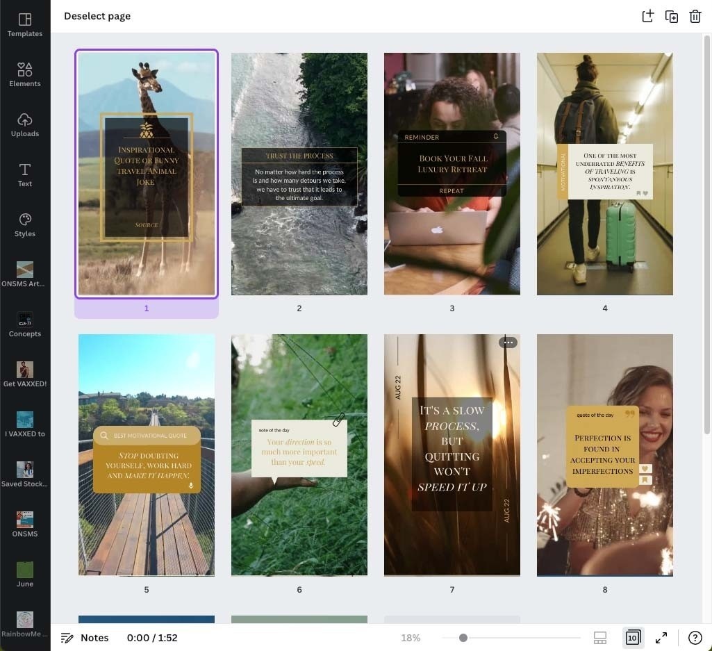Image resolution: width=712 pixels, height=651 pixels.
Task: Open the three-dot menu on page 7
Action: (508, 343)
